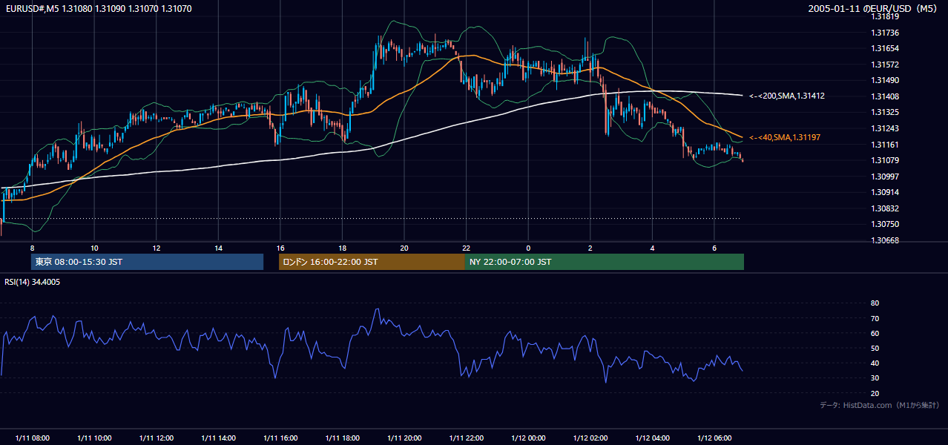Image resolution: width=948 pixels, height=445 pixels.
Task: Click price level 1.31819 on the axis
Action: click(885, 16)
